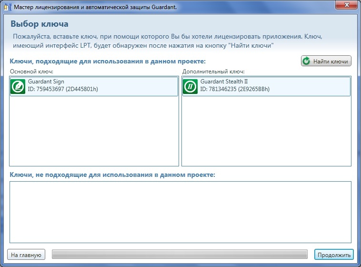Click the green refresh icon on Найти ключи
Viewport: 361px width, 267px height.
coord(307,61)
